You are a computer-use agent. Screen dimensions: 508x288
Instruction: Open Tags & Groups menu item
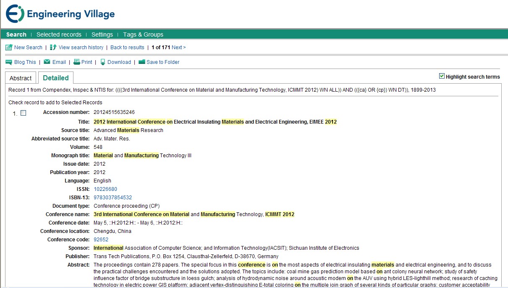tap(143, 34)
